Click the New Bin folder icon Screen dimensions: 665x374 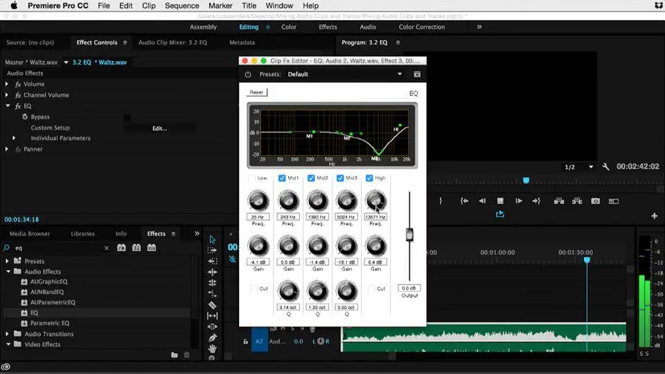click(175, 355)
